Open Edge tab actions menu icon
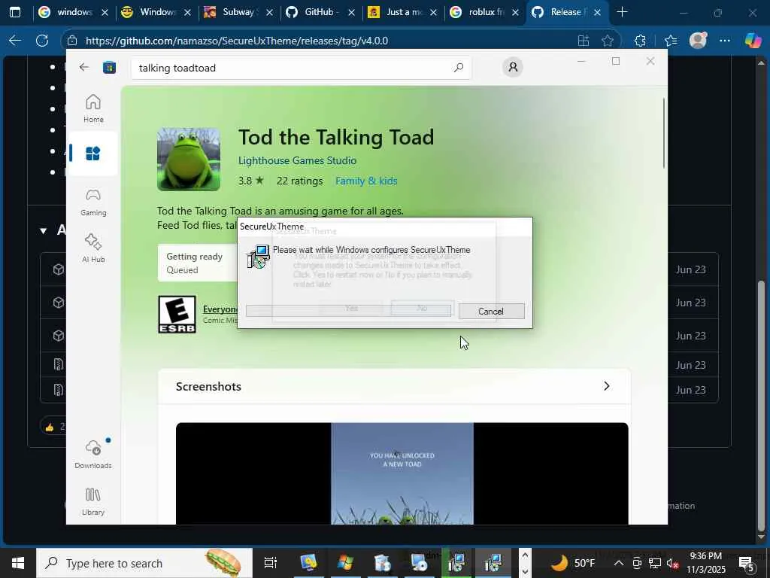 tap(15, 12)
